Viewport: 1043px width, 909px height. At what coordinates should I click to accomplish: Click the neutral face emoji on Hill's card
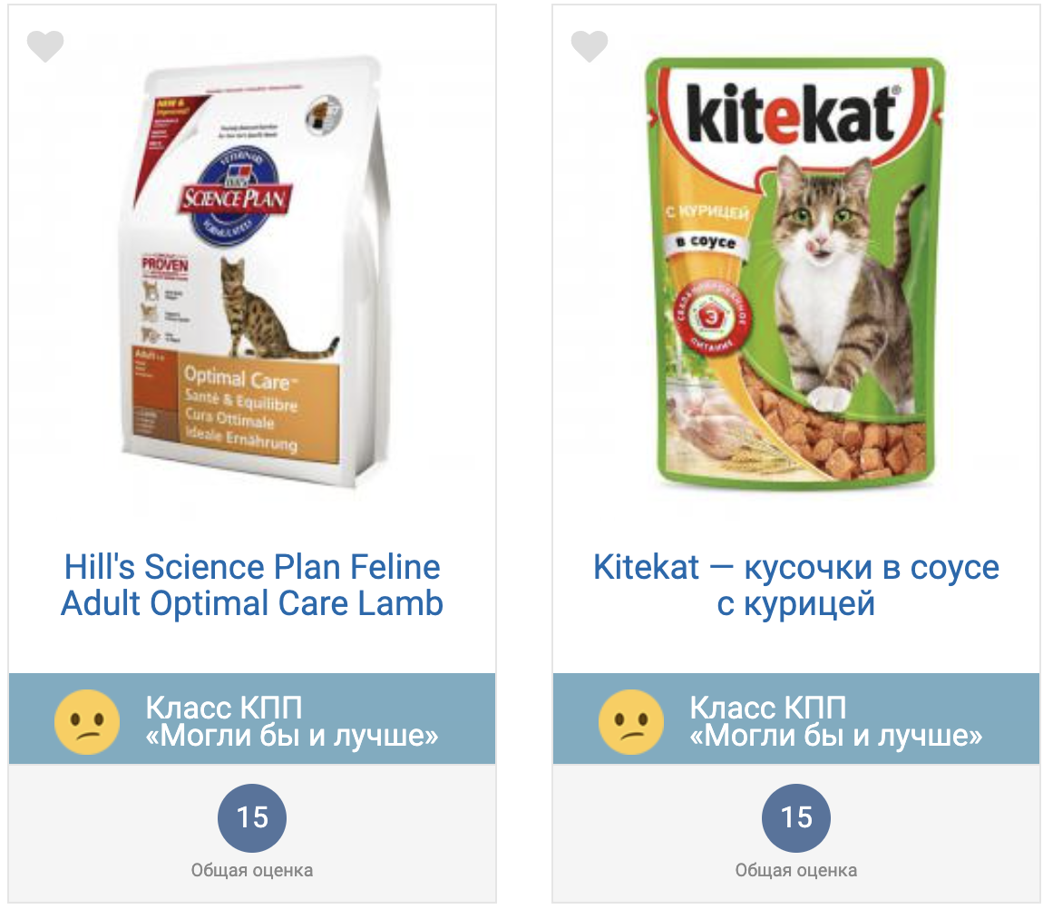87,722
